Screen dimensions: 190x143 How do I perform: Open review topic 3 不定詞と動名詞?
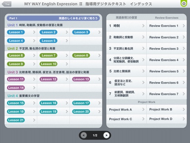[x=126, y=48]
